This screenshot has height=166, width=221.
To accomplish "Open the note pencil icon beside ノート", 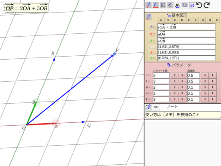I will point(148,107).
